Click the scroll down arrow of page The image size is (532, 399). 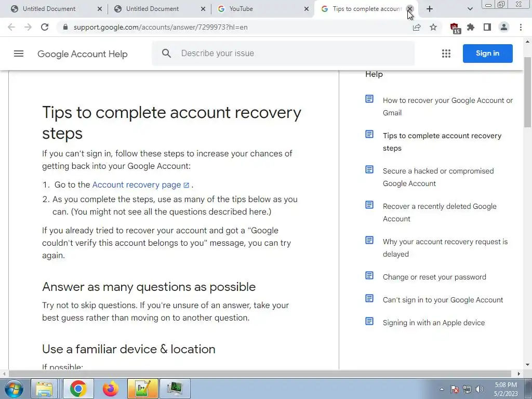tap(528, 365)
